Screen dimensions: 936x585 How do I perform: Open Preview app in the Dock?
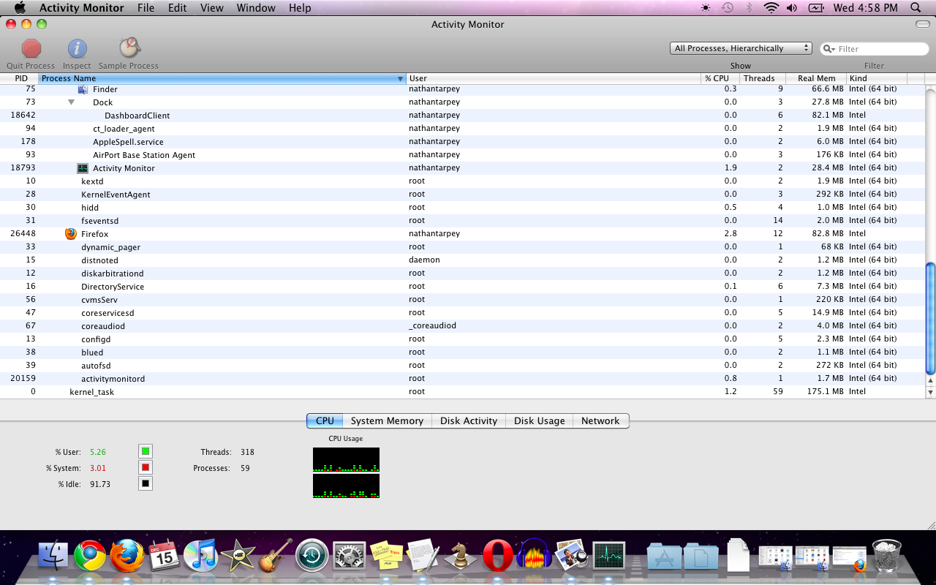point(572,556)
